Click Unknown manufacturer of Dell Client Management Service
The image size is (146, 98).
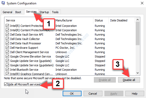pyautogui.click(x=61, y=52)
